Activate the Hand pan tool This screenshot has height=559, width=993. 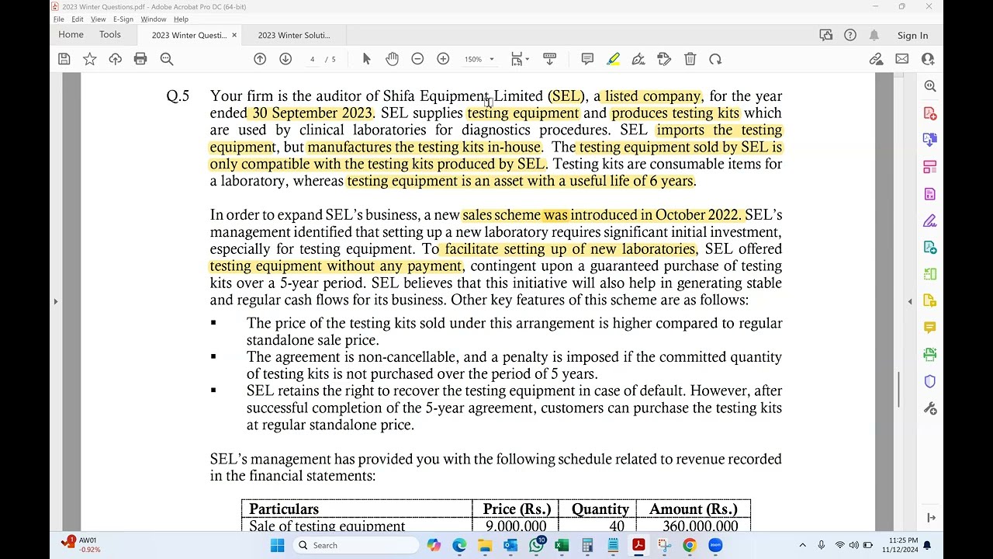[392, 59]
